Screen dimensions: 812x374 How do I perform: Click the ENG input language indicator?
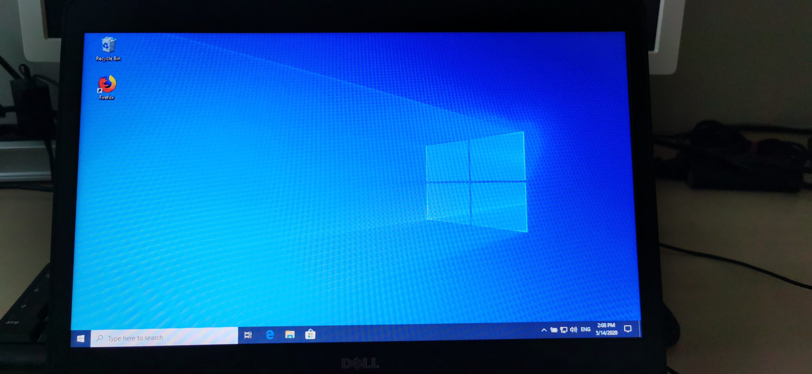pos(586,329)
